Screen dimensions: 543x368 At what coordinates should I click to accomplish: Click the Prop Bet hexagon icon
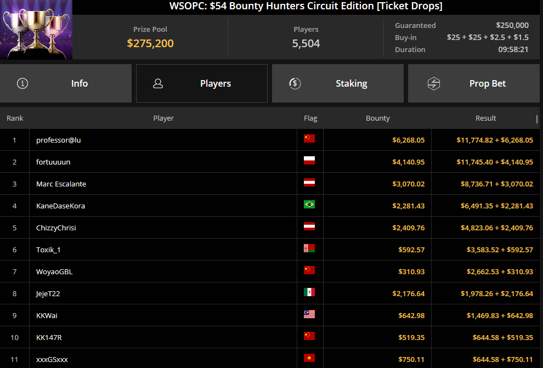click(x=433, y=83)
